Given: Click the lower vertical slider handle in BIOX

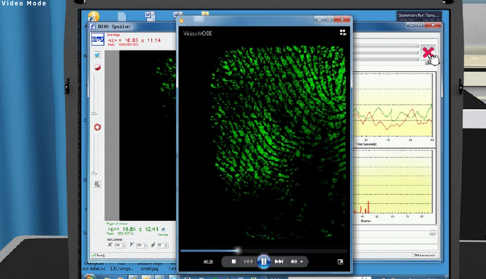Looking at the screenshot, I should pos(94,173).
